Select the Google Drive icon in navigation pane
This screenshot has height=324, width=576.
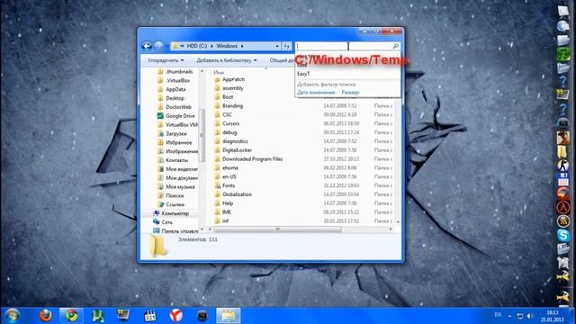pyautogui.click(x=160, y=116)
